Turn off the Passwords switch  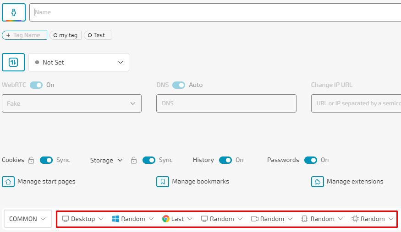(x=311, y=160)
